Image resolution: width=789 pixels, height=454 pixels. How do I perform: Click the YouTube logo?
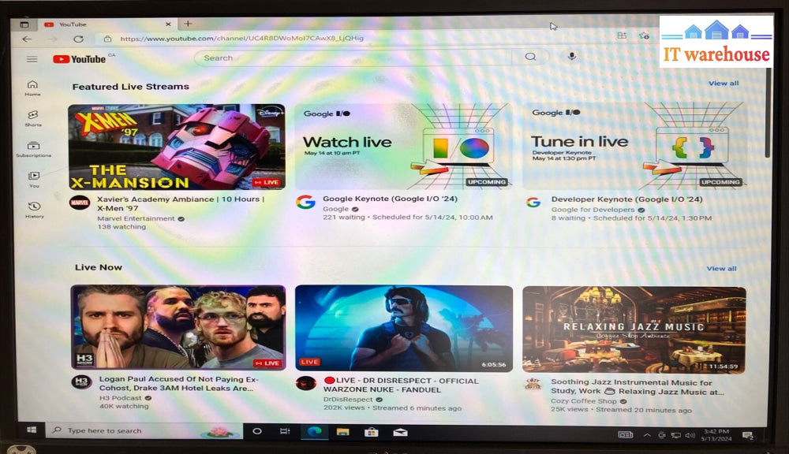coord(79,59)
